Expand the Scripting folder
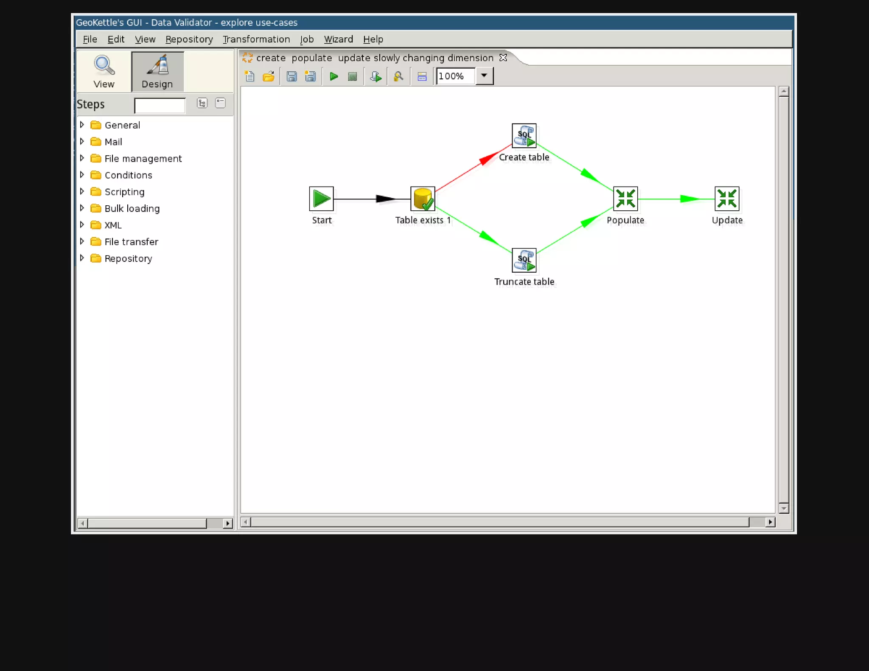The width and height of the screenshot is (869, 671). click(x=82, y=191)
